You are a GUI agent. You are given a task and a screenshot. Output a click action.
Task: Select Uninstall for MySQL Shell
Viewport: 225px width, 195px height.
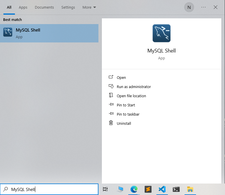(124, 123)
